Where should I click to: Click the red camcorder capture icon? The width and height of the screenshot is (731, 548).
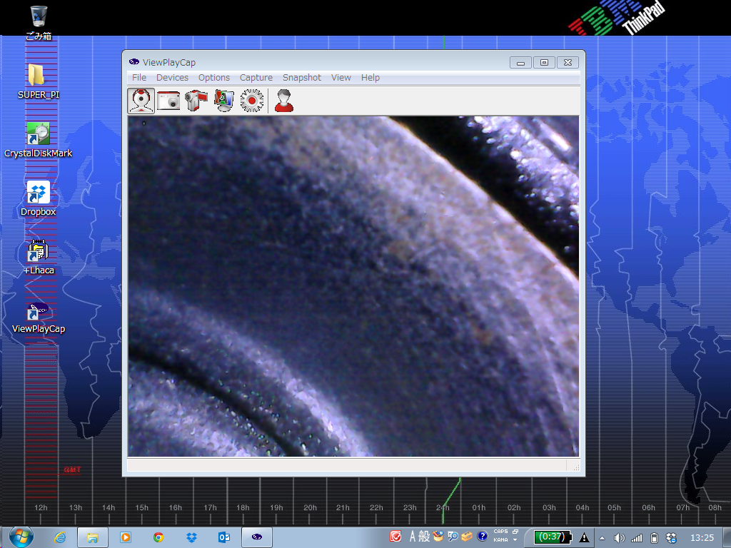tap(196, 100)
